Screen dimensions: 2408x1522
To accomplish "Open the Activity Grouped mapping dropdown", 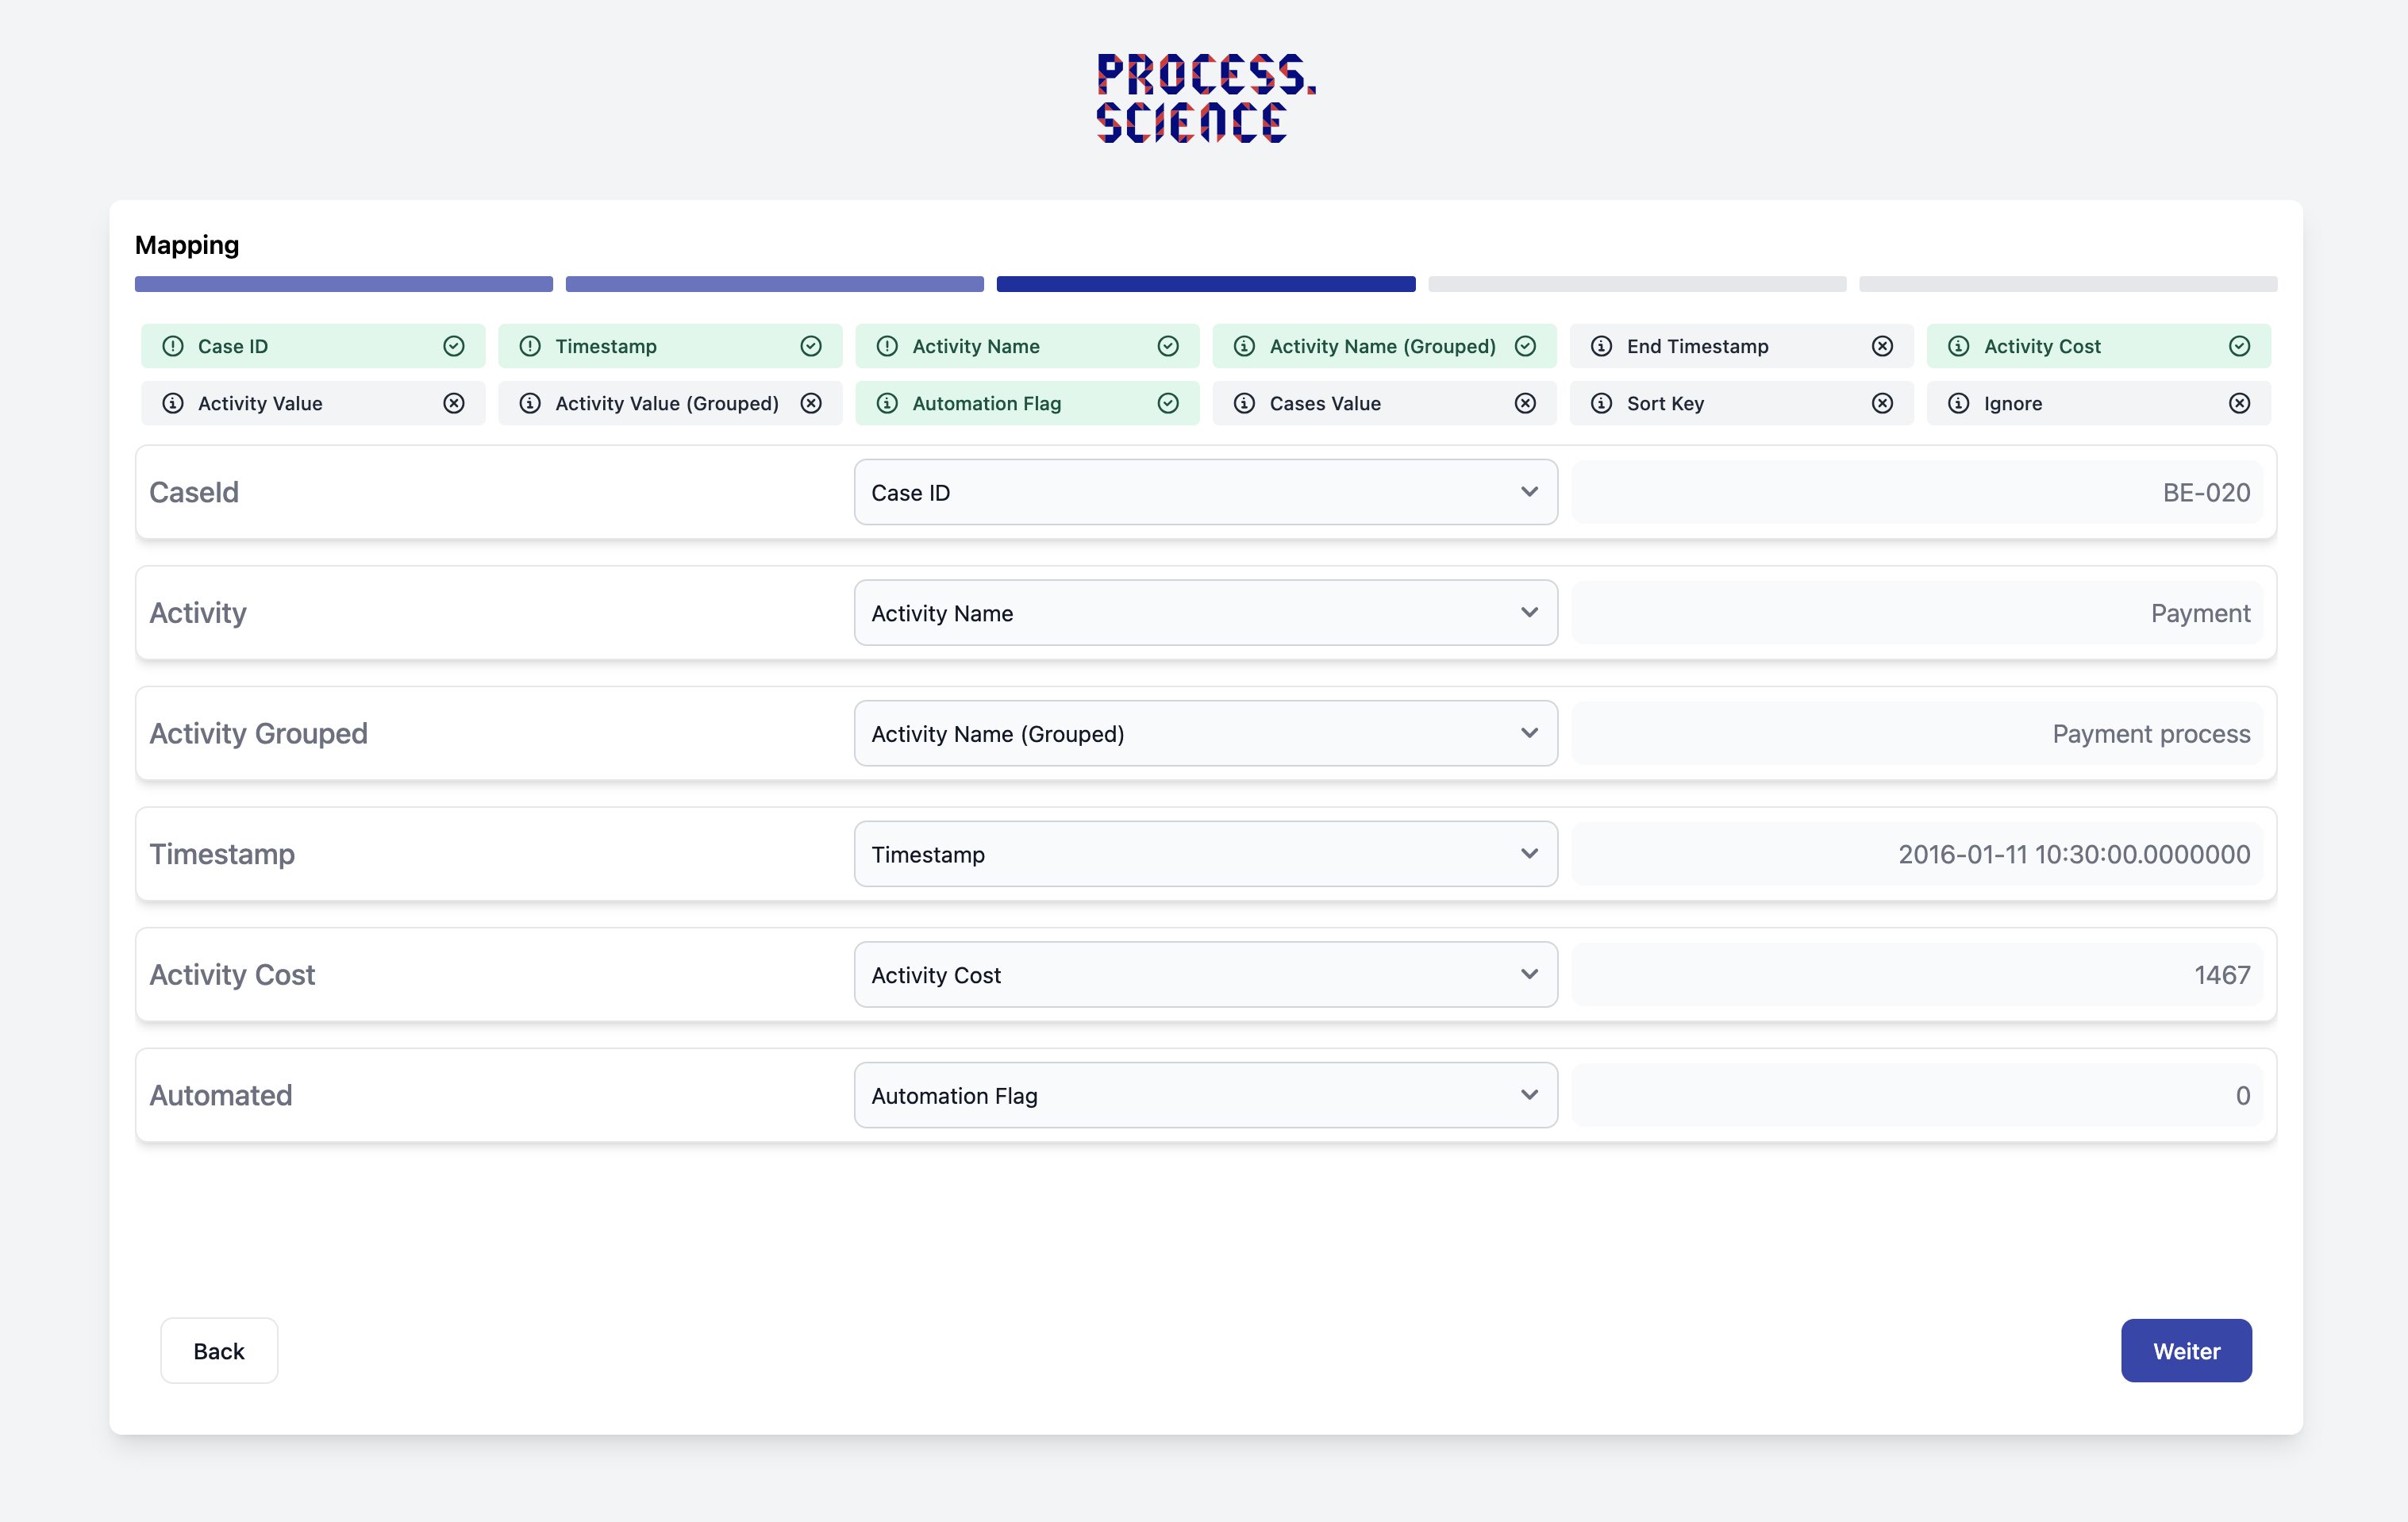I will (1205, 733).
